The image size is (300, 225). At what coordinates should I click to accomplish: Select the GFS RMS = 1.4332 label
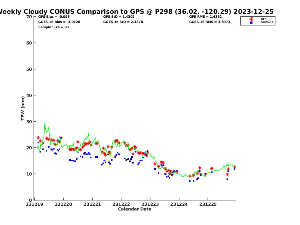(x=205, y=17)
